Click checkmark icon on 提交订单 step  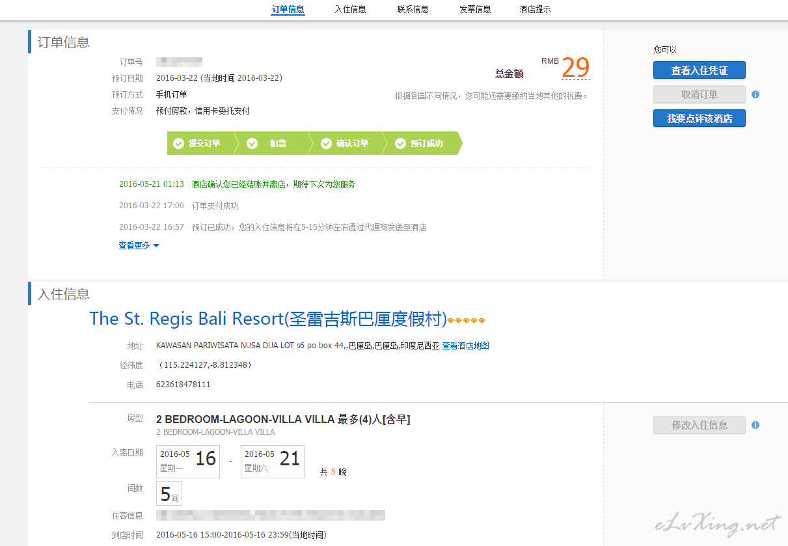178,144
